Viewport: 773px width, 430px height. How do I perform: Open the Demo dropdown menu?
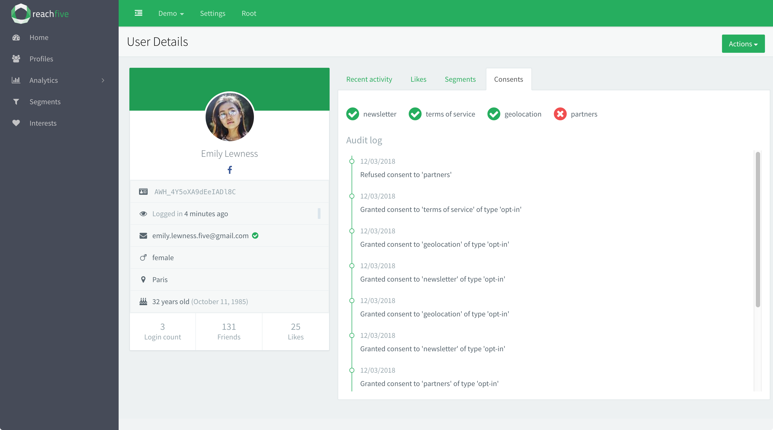(171, 13)
